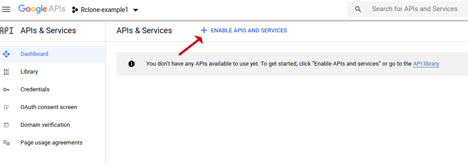The width and height of the screenshot is (468, 164).
Task: Click the OAuth consent screen icon
Action: (x=6, y=107)
